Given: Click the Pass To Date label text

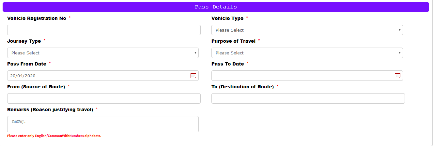Looking at the screenshot, I should [x=228, y=64].
